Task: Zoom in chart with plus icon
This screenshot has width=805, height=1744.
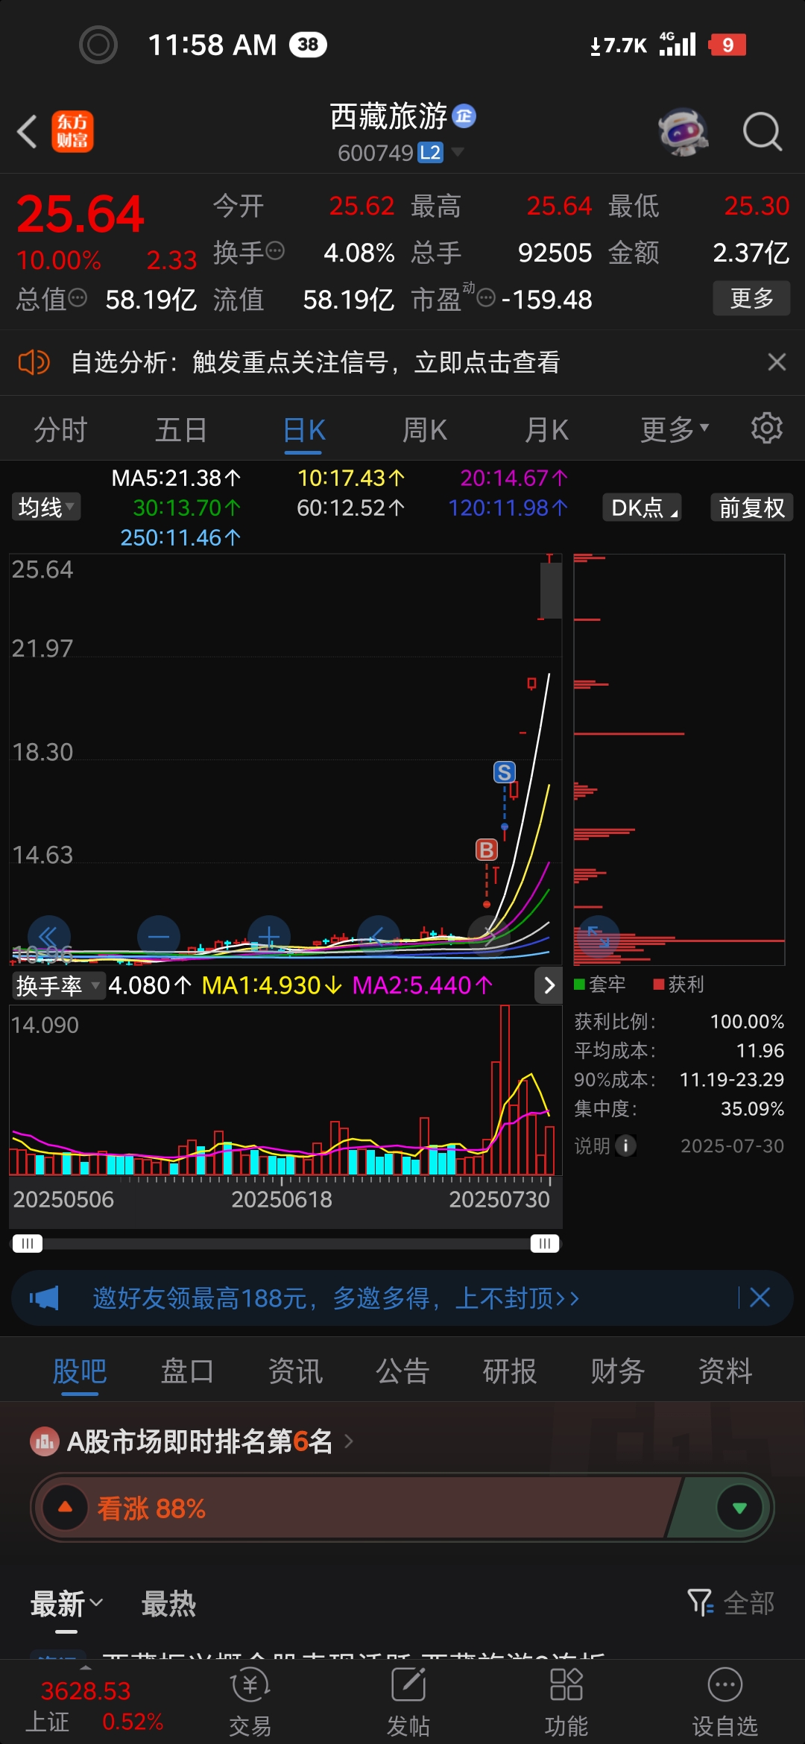Action: tap(269, 937)
